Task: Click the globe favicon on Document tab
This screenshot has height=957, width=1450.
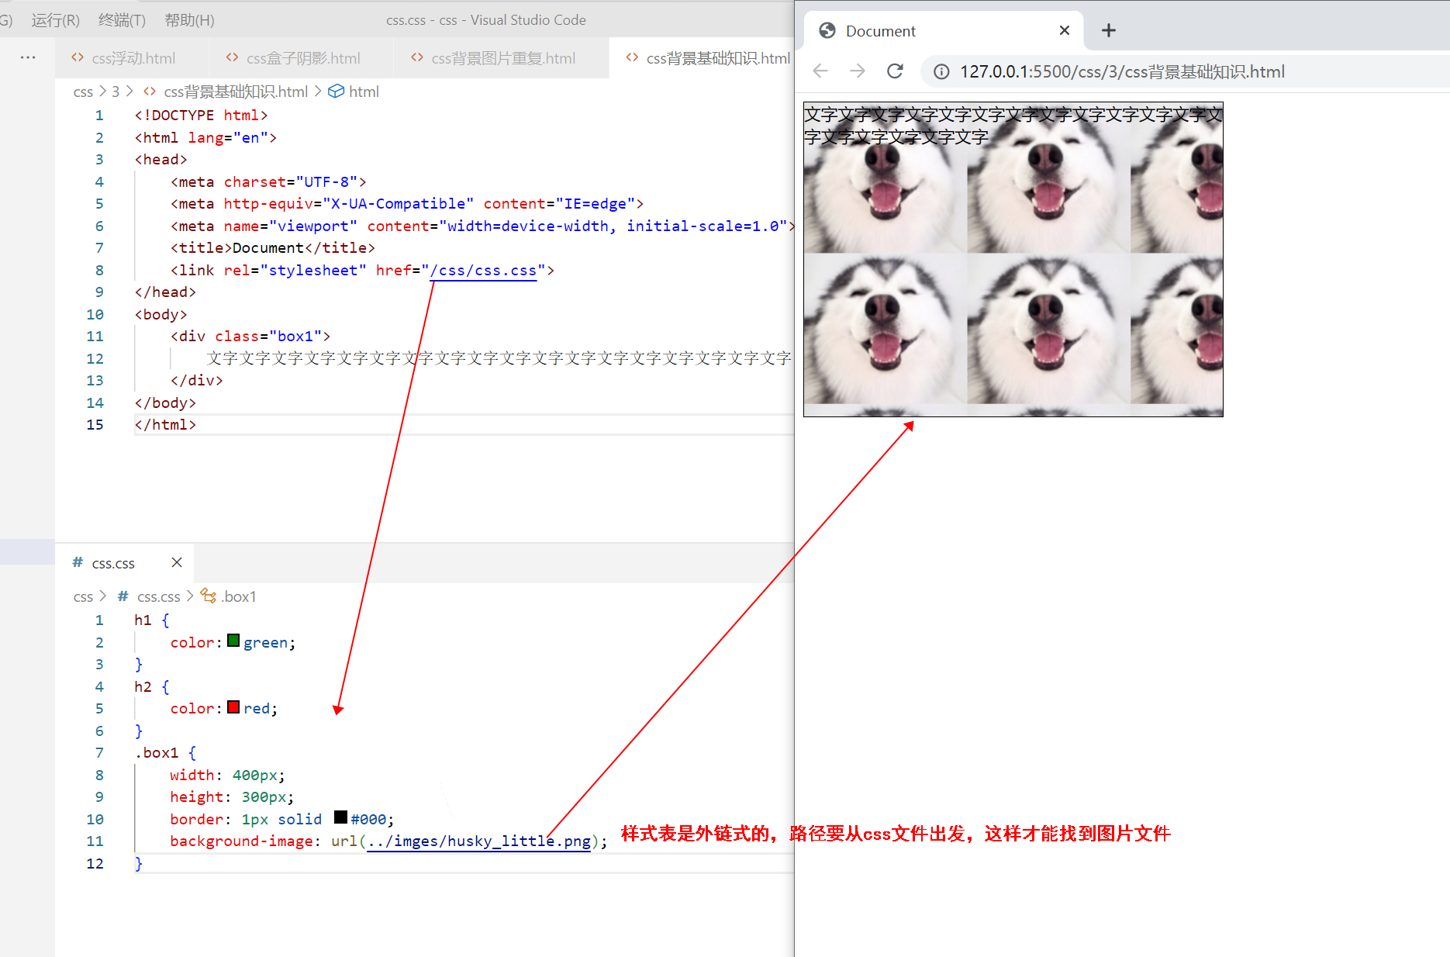Action: 827,30
